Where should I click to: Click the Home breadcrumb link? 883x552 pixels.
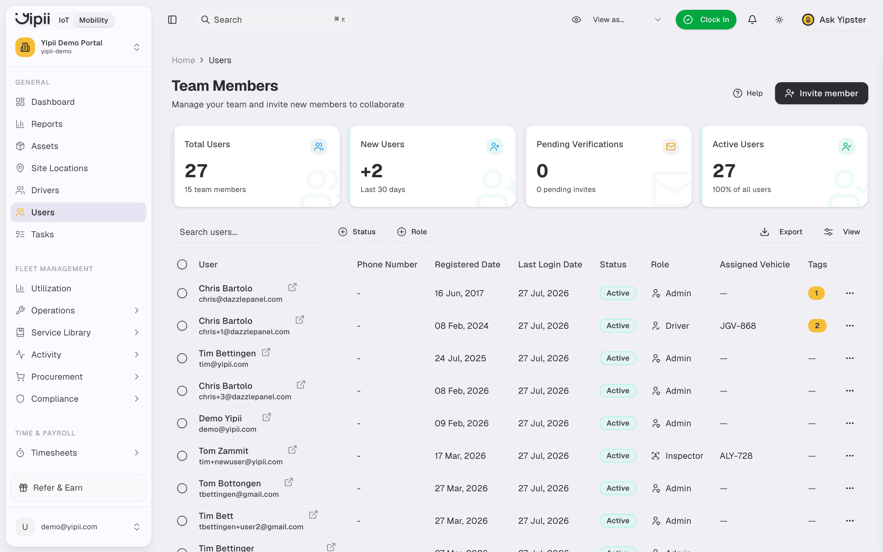point(183,60)
